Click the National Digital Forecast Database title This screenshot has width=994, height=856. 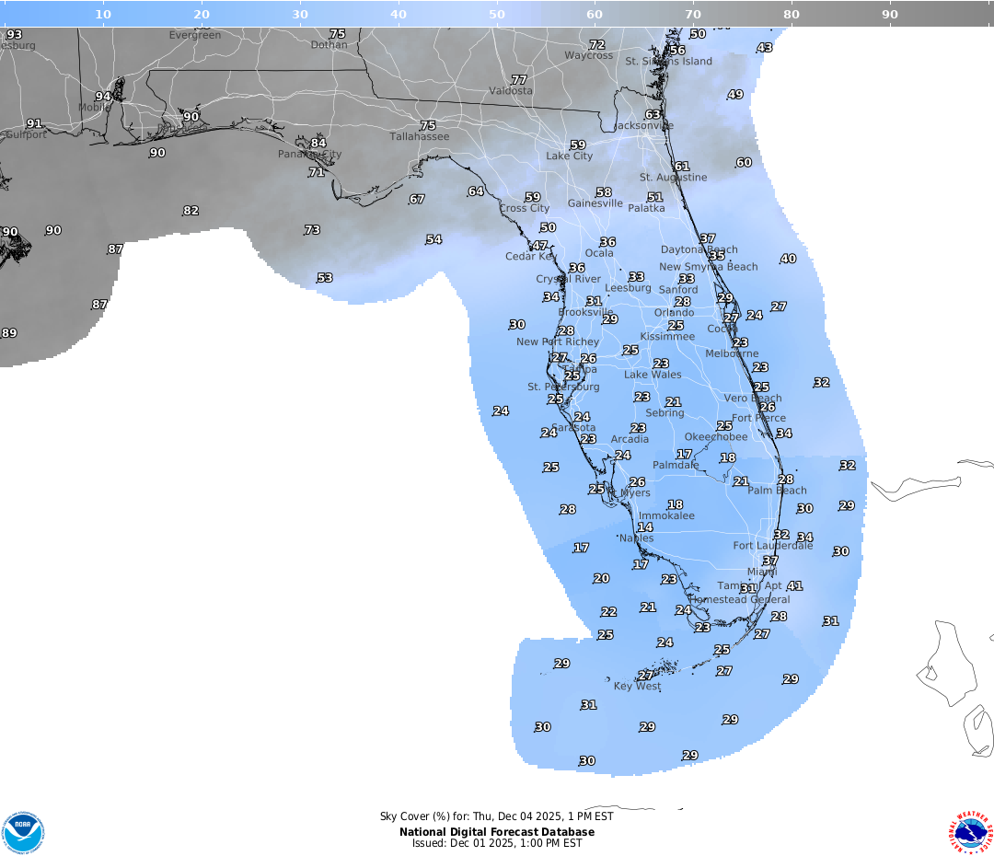pyautogui.click(x=497, y=832)
